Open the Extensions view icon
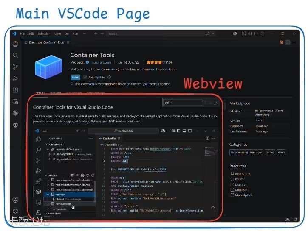 tap(15, 90)
